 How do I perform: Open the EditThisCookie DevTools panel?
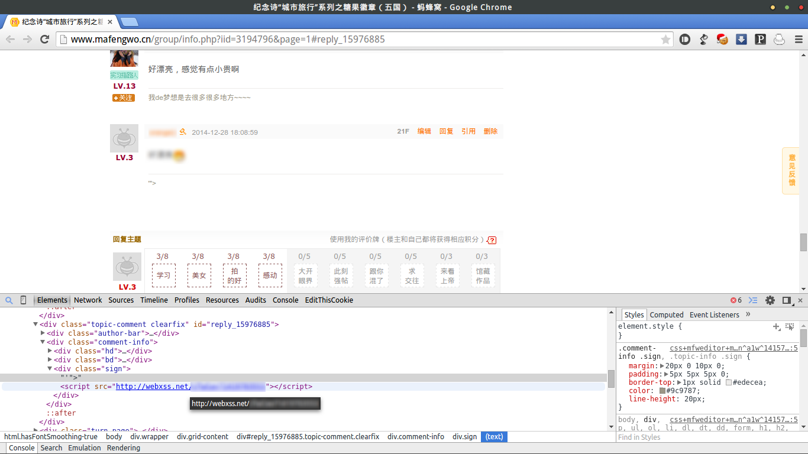[x=329, y=300]
